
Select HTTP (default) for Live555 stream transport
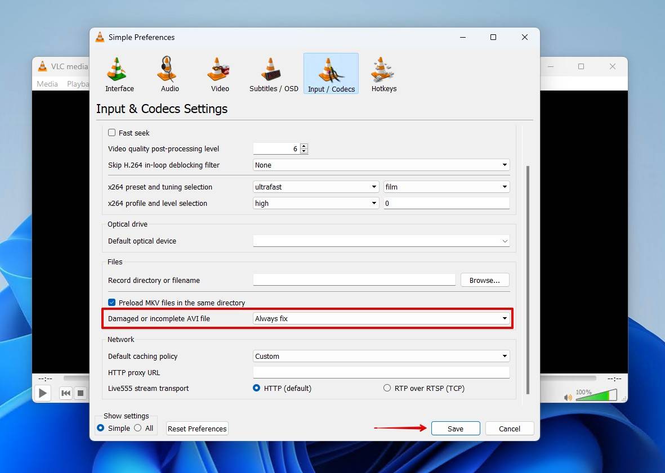click(256, 388)
